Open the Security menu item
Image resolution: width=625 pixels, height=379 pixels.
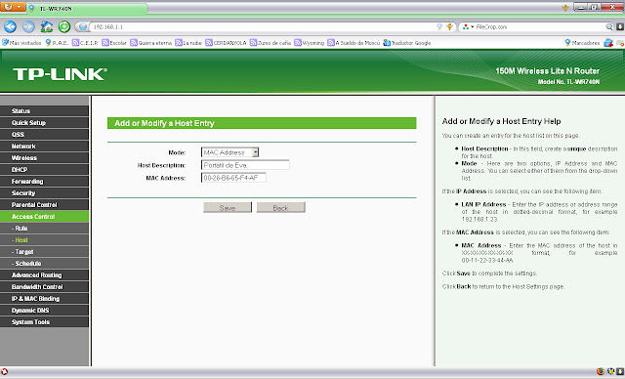(x=44, y=192)
